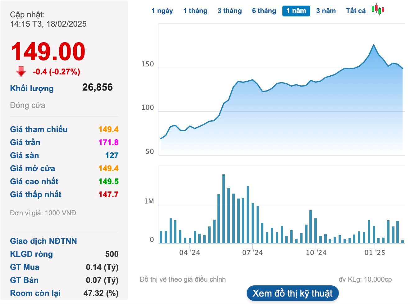Click the 'đv KLg: 10,000cp' note
This screenshot has height=304, width=410.
365,279
